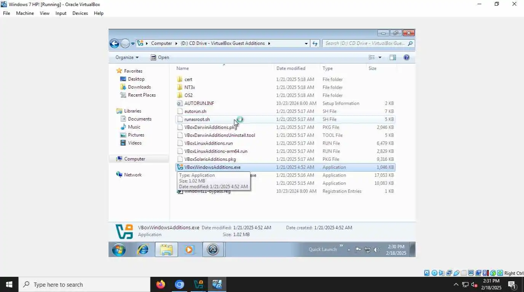
Task: Click the guest network tray icon
Action: pos(367,250)
